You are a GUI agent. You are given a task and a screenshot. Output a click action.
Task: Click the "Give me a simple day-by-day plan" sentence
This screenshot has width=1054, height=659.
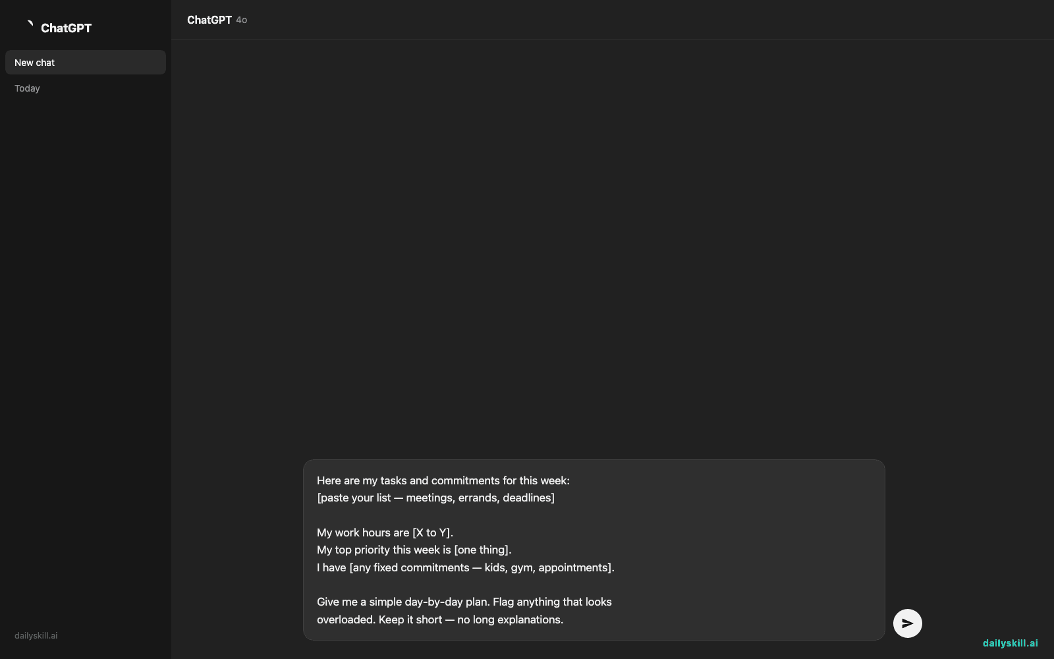pyautogui.click(x=403, y=602)
